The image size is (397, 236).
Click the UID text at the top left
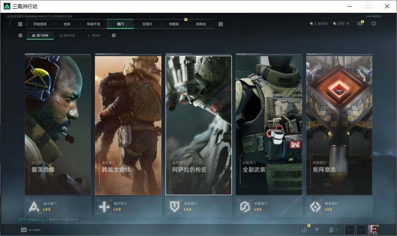point(39,17)
